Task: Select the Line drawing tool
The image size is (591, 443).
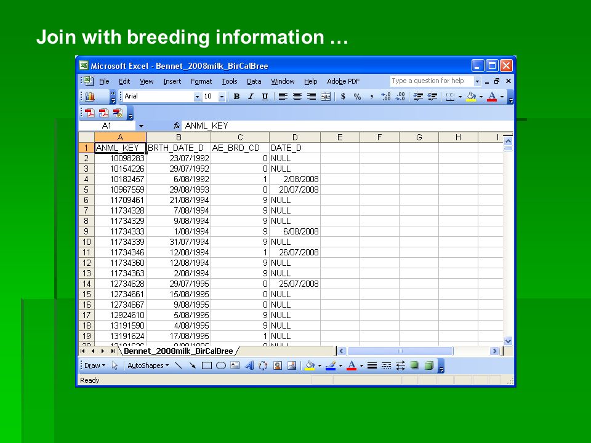Action: click(x=179, y=365)
